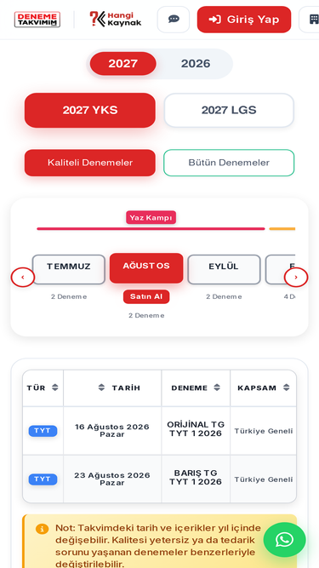The image size is (319, 568).
Task: Go to previous months with left arrow
Action: 23,278
